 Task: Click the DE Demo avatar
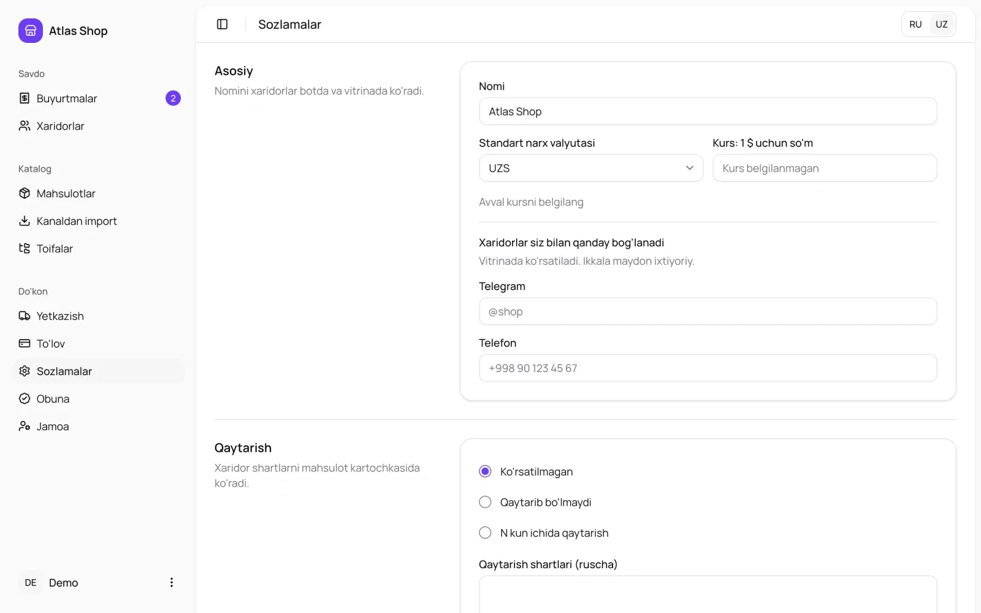pyautogui.click(x=31, y=582)
